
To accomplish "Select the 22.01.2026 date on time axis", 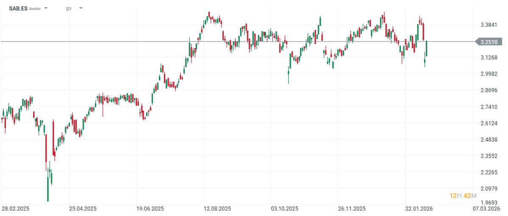I will point(419,209).
